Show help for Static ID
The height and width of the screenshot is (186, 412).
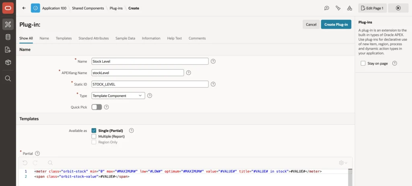pos(213,84)
